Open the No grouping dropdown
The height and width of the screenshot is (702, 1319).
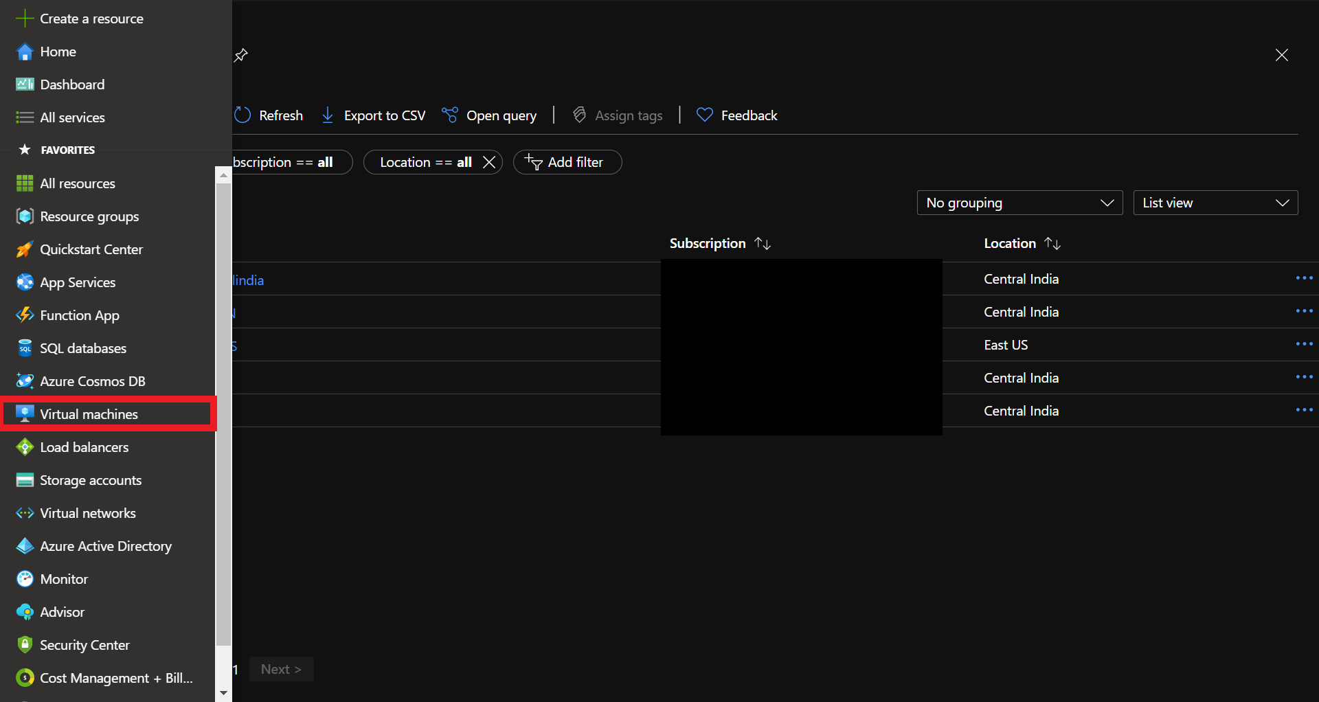coord(1019,203)
